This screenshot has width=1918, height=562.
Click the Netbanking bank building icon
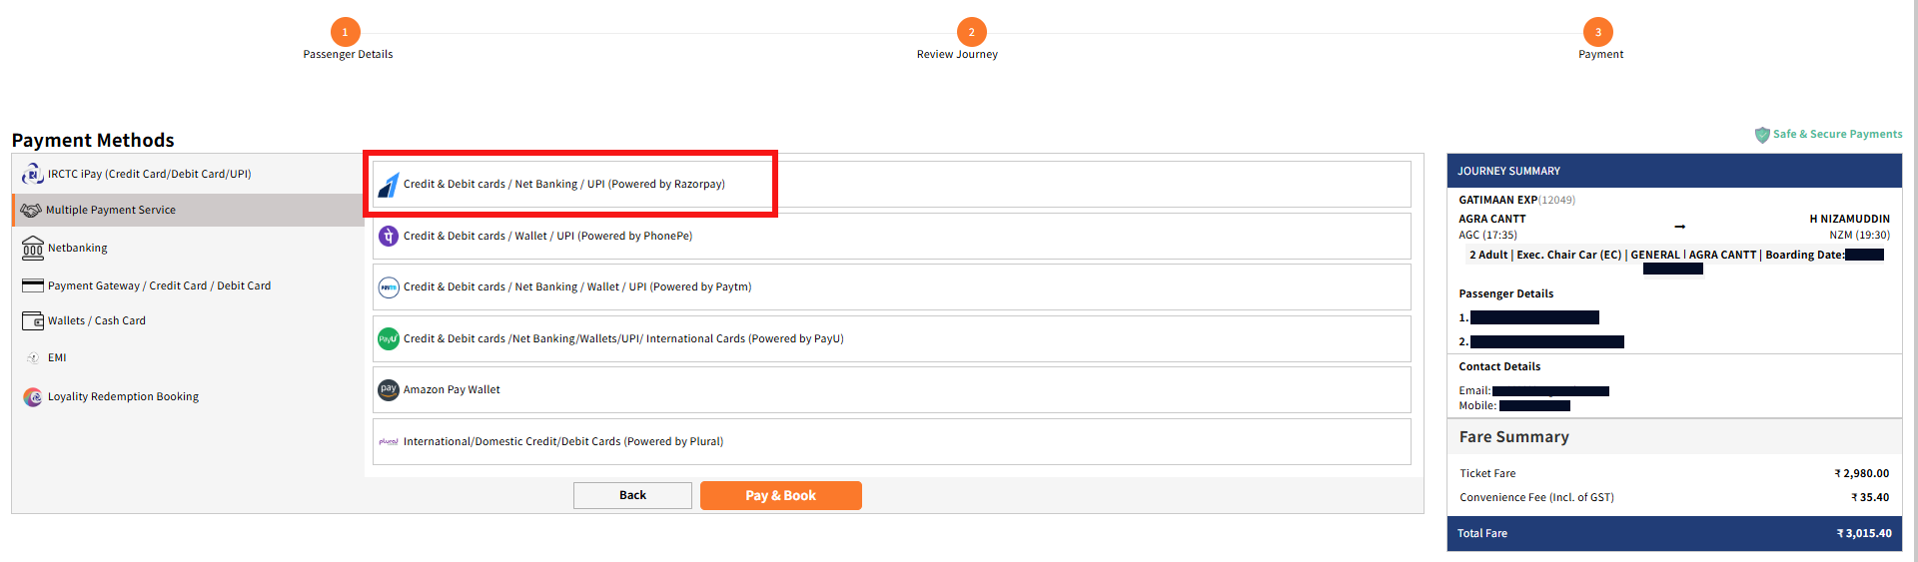pos(32,248)
